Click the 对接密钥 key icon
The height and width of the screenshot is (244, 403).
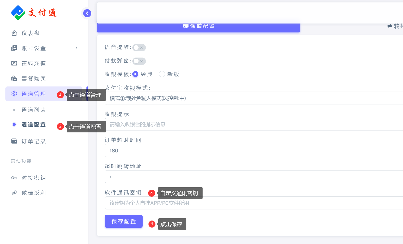(x=14, y=178)
